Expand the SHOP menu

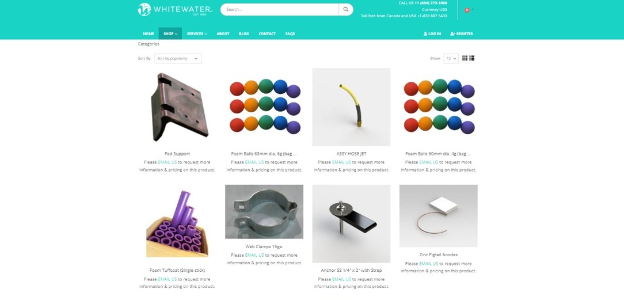click(x=170, y=34)
